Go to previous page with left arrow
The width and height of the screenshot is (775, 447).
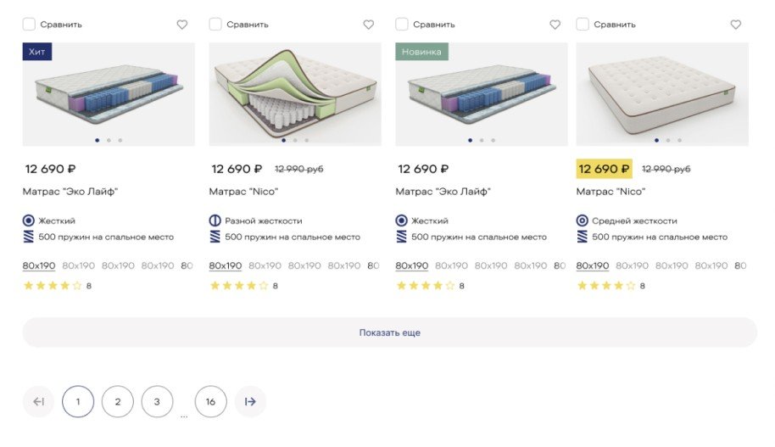[38, 401]
